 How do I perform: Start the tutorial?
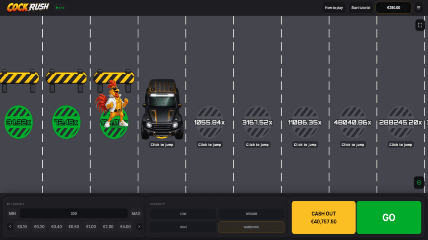click(361, 8)
